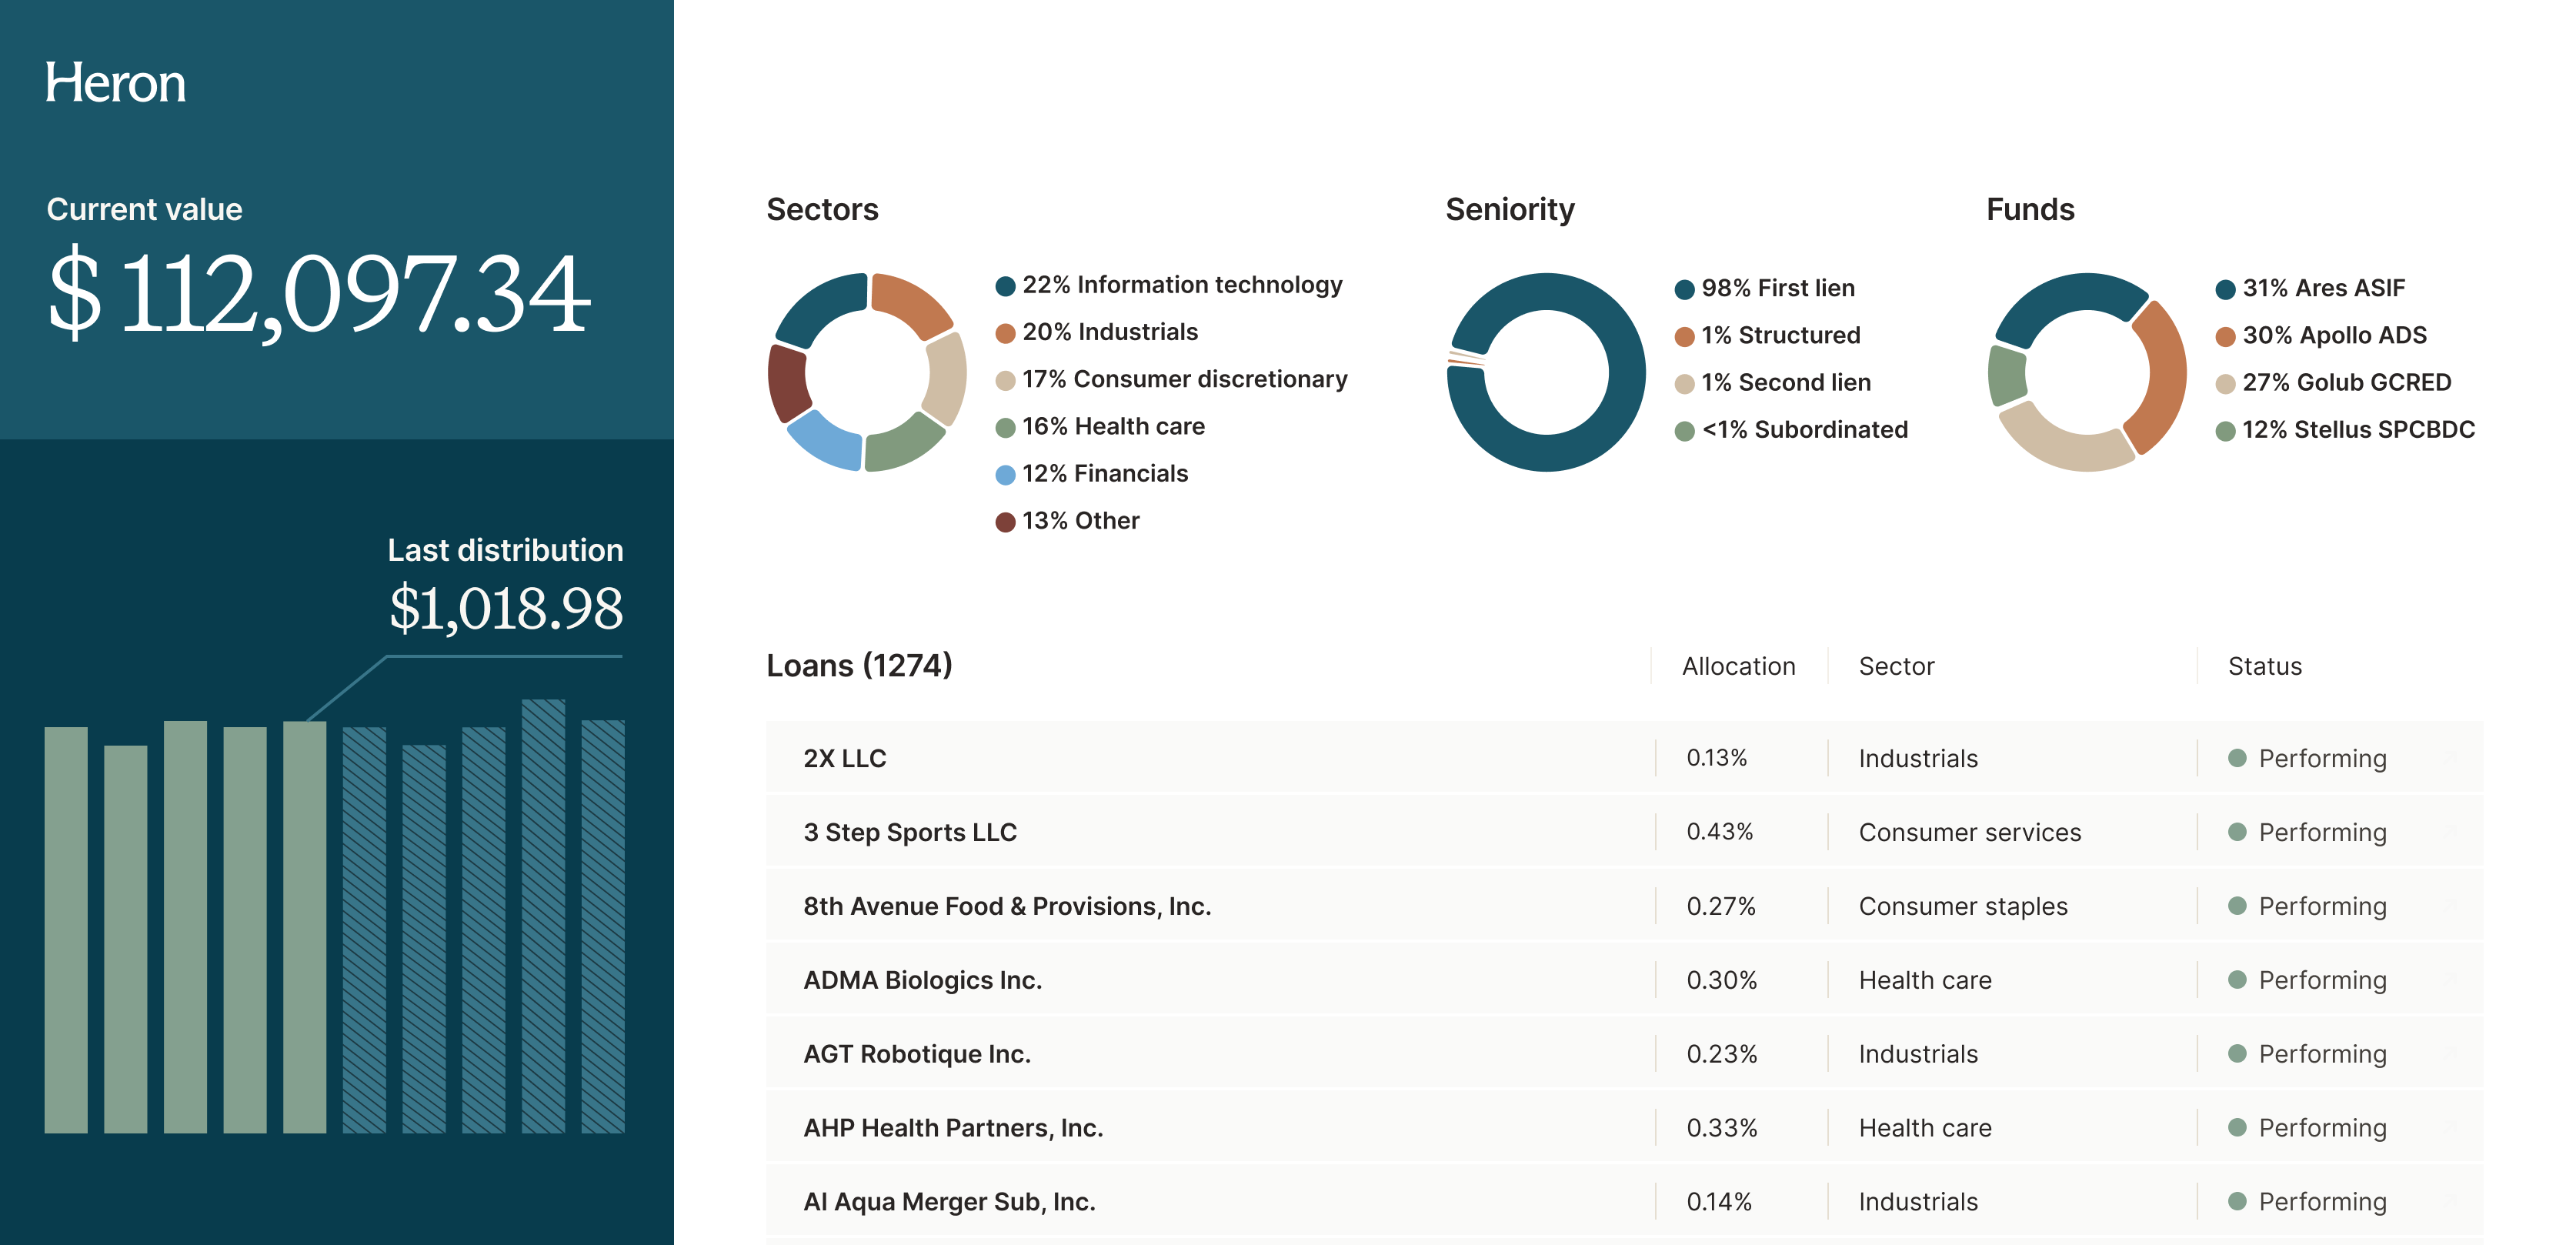Click the orange Apollo ADS segment in Funds donut
Viewport: 2576px width, 1245px height.
click(x=2166, y=377)
